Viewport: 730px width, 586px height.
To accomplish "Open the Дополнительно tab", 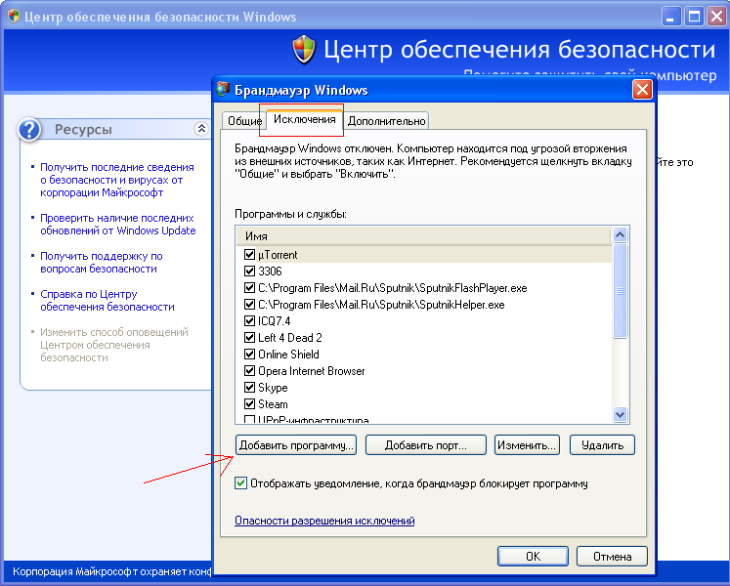I will (386, 121).
